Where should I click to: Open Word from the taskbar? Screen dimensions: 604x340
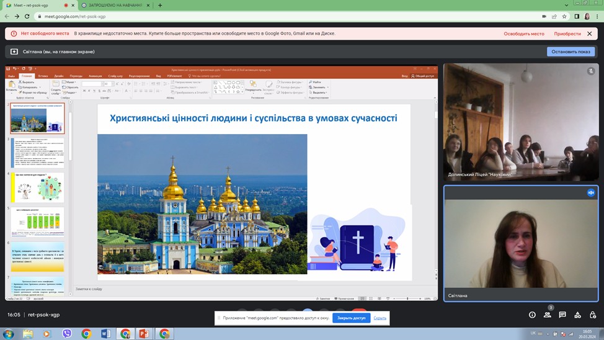click(105, 333)
